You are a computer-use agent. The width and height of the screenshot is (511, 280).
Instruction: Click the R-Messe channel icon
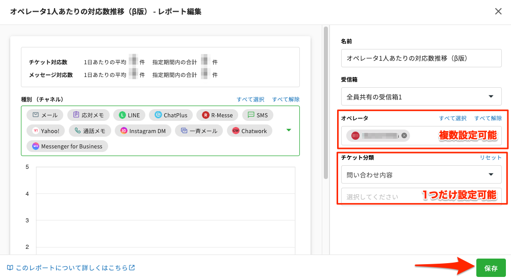point(206,115)
